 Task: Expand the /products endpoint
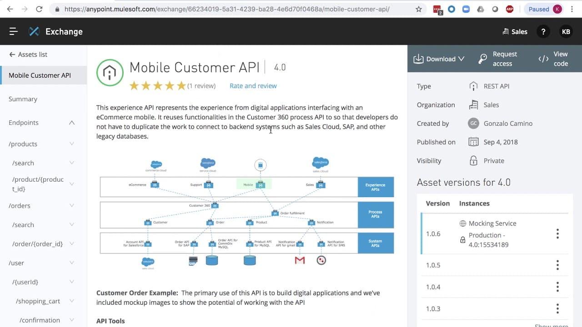tap(72, 144)
